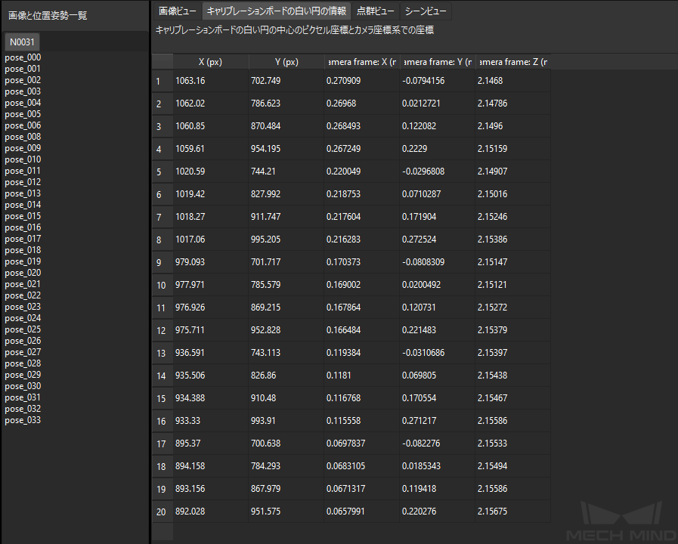Open the 点群ビュー tab

pyautogui.click(x=376, y=11)
